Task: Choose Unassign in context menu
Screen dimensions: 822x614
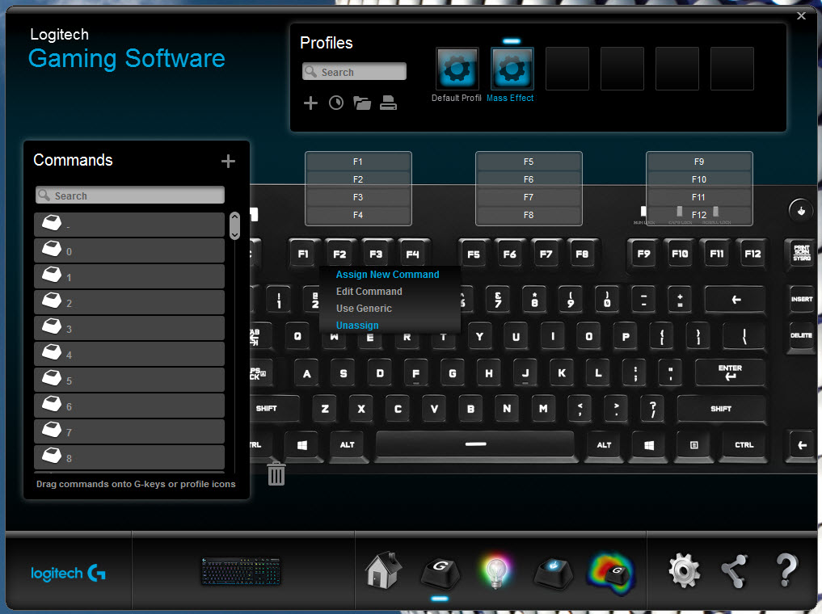Action: click(357, 326)
